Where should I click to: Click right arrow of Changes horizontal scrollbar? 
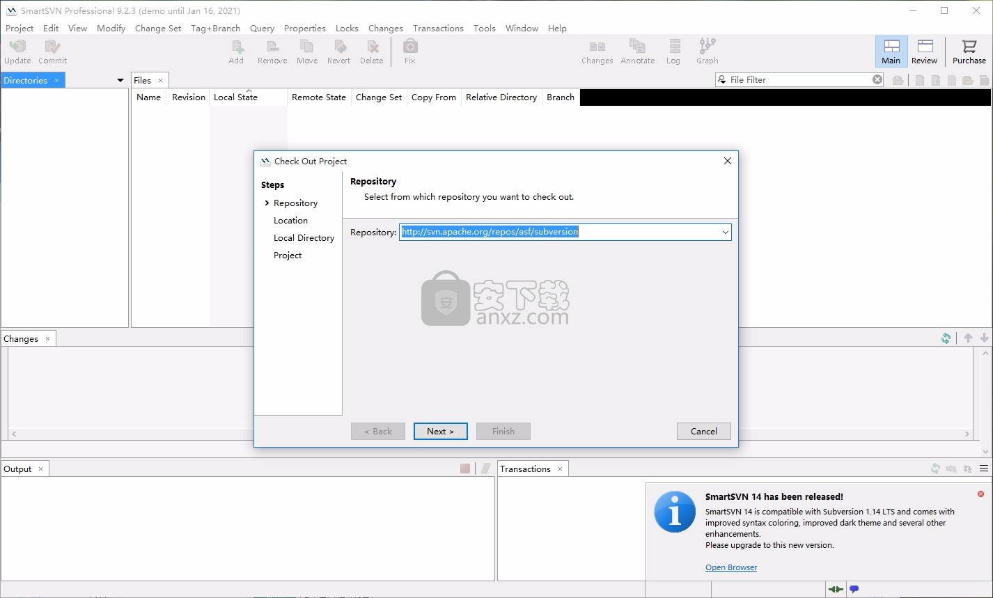[967, 434]
